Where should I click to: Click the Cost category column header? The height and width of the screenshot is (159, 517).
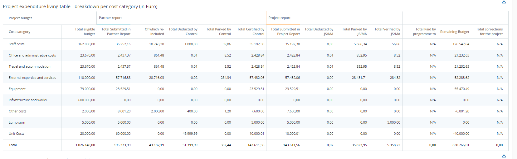[x=20, y=32]
